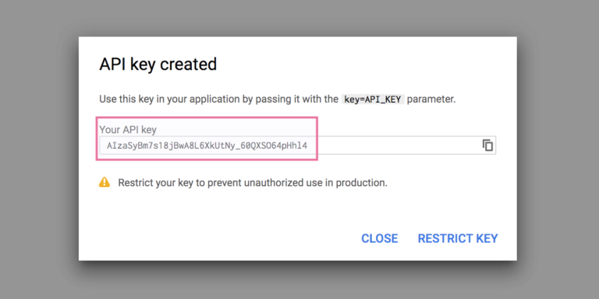This screenshot has height=299, width=599.
Task: Close the API key created dialog
Action: click(379, 238)
